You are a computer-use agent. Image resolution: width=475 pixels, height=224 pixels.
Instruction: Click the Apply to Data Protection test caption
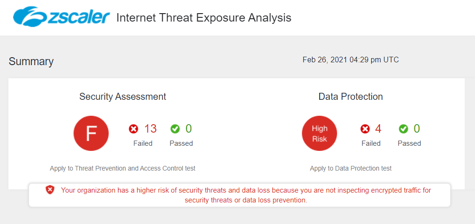coord(351,168)
